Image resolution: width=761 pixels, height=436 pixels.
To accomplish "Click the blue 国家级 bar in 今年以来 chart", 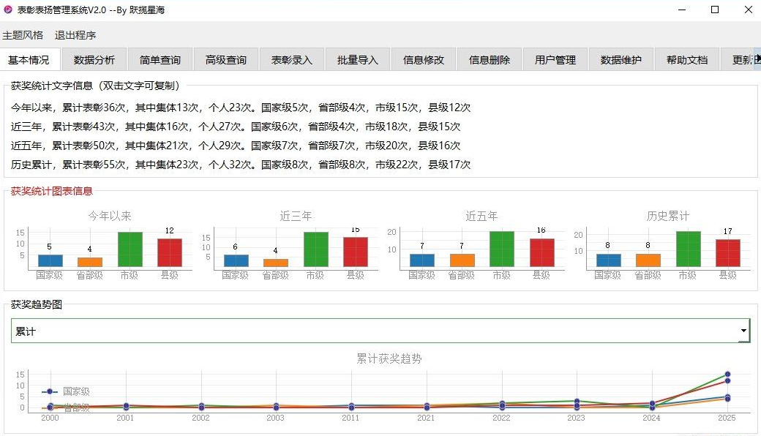I will click(50, 260).
